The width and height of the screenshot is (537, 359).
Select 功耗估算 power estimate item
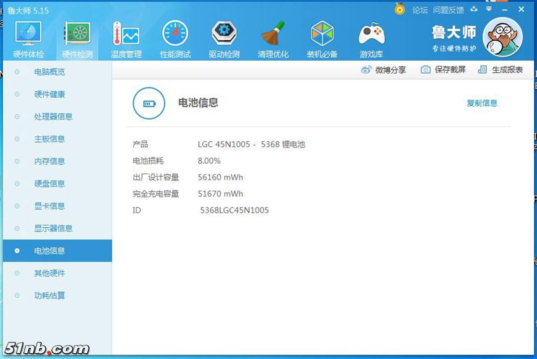click(50, 295)
